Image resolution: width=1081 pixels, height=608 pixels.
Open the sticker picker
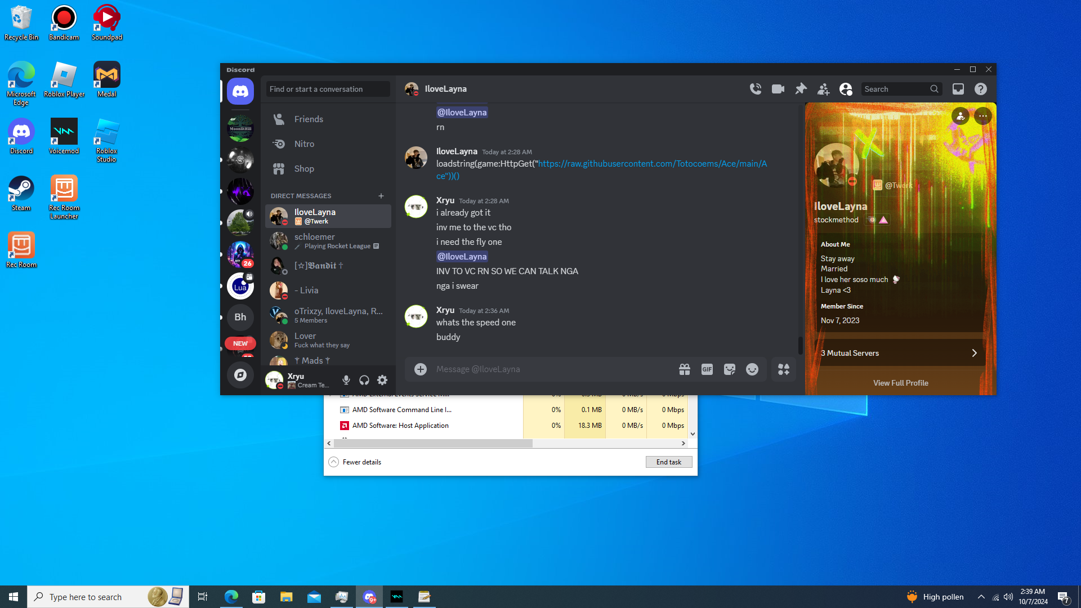coord(730,369)
